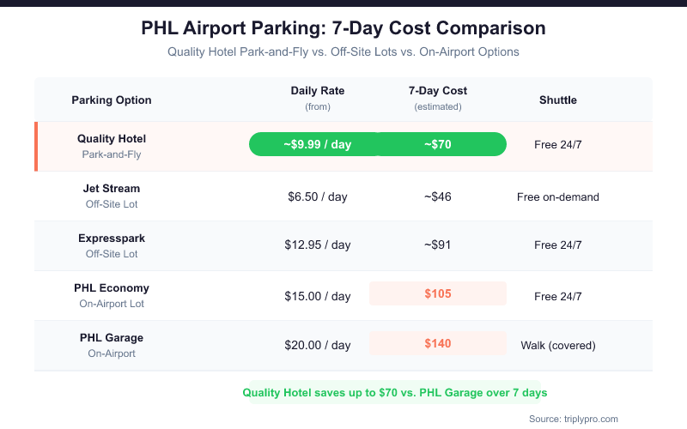This screenshot has height=429, width=687.
Task: Select the Free on-demand shuttle cell
Action: pos(558,196)
